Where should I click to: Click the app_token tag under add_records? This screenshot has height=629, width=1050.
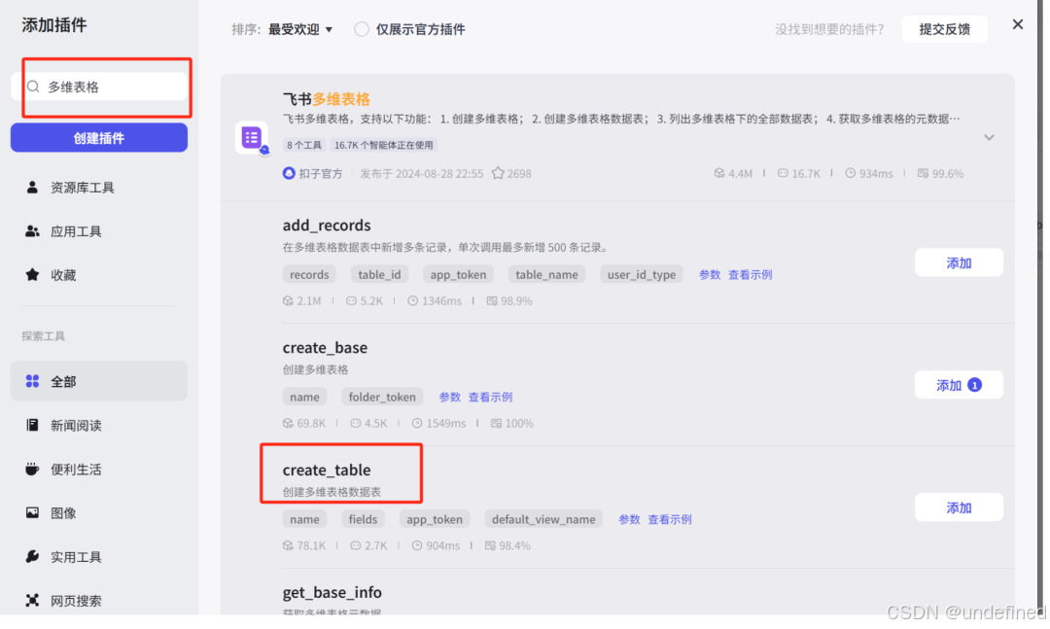[x=458, y=275]
